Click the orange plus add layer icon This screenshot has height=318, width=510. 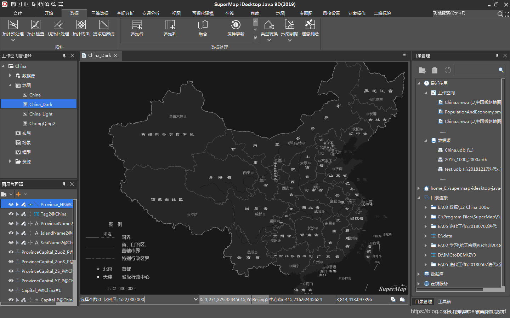(18, 194)
